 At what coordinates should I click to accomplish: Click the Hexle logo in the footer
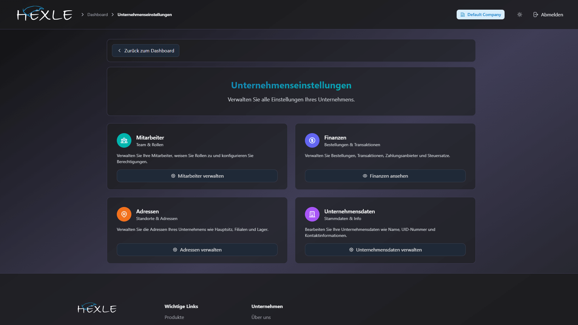pyautogui.click(x=97, y=308)
